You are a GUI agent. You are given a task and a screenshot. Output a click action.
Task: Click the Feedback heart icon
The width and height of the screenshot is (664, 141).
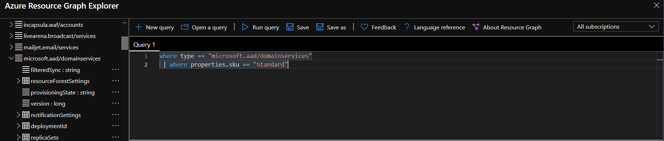(364, 27)
